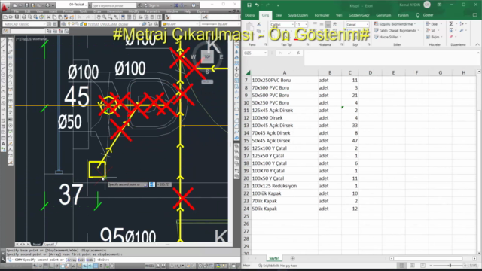Select Sayfa1 sheet tab
Image resolution: width=482 pixels, height=271 pixels.
coord(274,258)
